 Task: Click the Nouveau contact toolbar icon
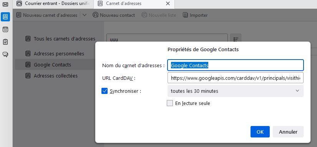(x=95, y=15)
